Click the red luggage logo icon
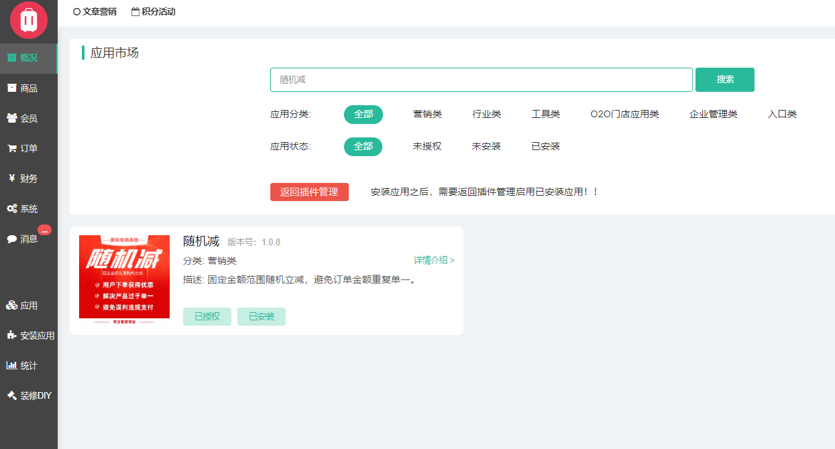Screen dimensions: 835x449 click(x=28, y=20)
